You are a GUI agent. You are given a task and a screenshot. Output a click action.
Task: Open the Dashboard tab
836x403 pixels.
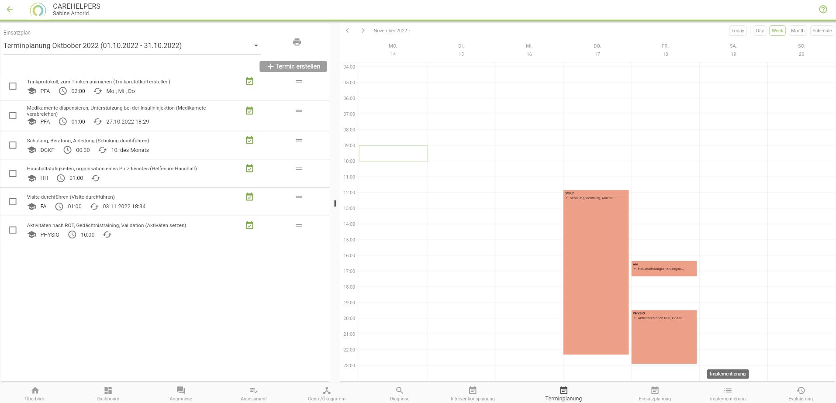click(x=108, y=393)
